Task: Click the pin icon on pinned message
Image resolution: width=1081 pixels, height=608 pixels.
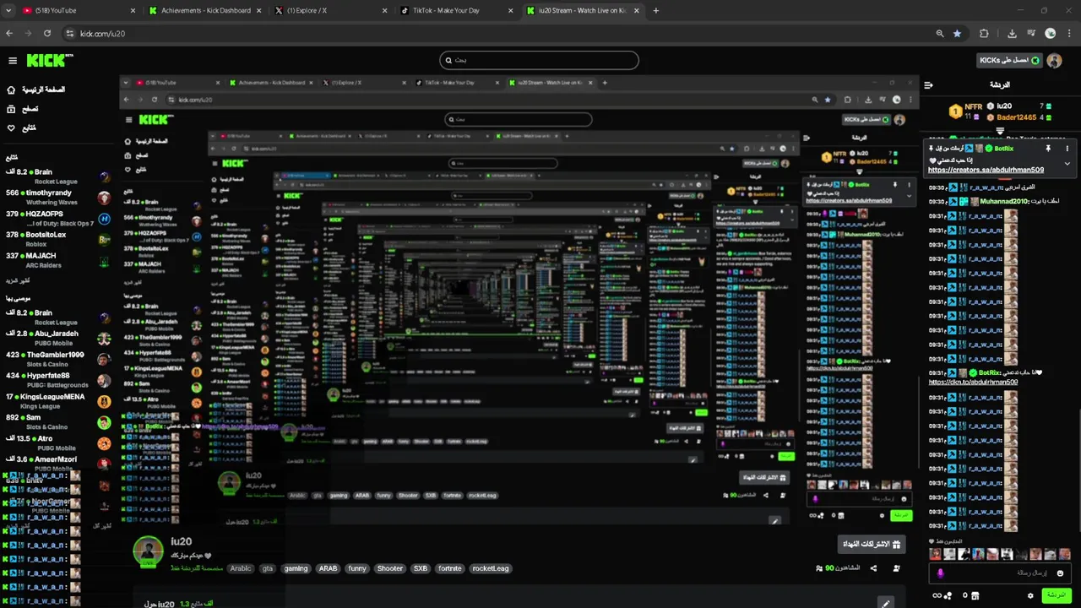Action: pos(1048,149)
